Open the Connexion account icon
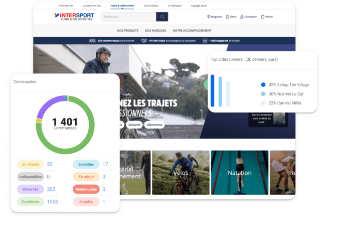Image resolution: width=337 pixels, height=225 pixels. [242, 17]
